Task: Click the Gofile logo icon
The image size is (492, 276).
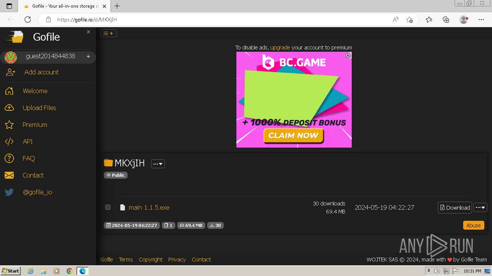Action: [x=15, y=37]
